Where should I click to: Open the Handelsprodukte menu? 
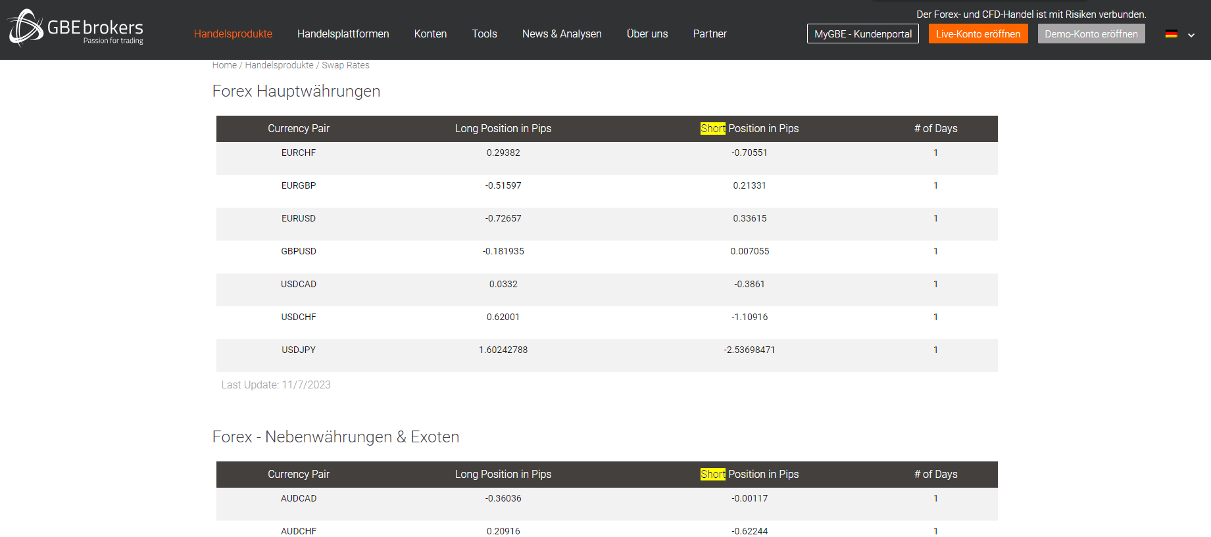coord(233,34)
